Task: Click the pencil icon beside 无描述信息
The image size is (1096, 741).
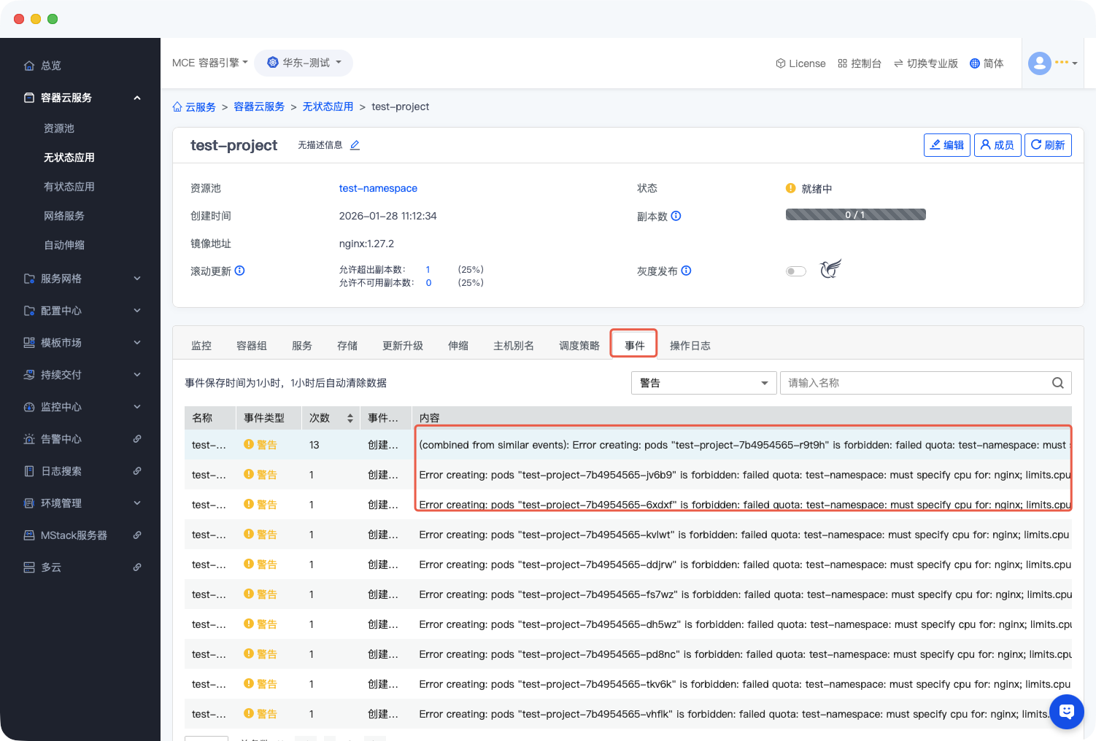Action: click(x=355, y=145)
